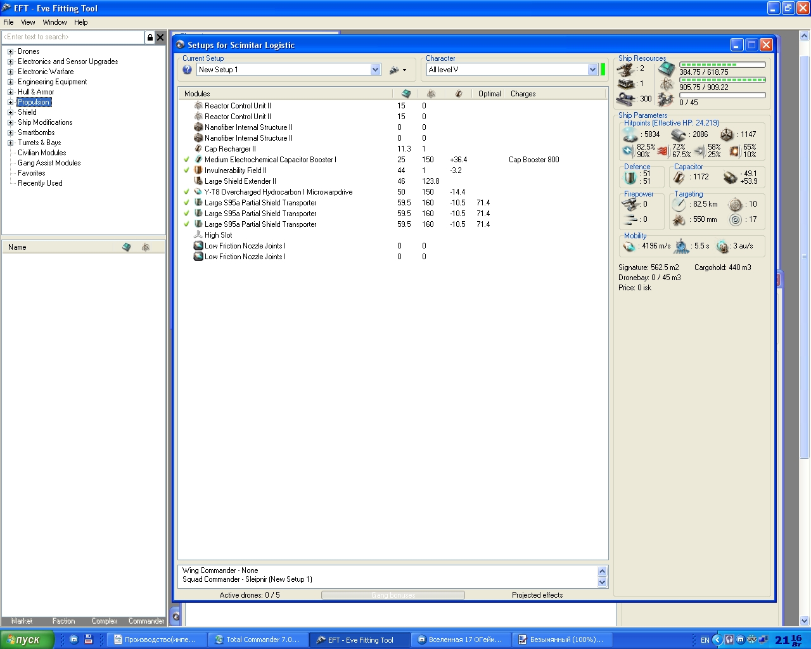
Task: Expand the Electronics and Sensor Upgrades node
Action: (10, 61)
